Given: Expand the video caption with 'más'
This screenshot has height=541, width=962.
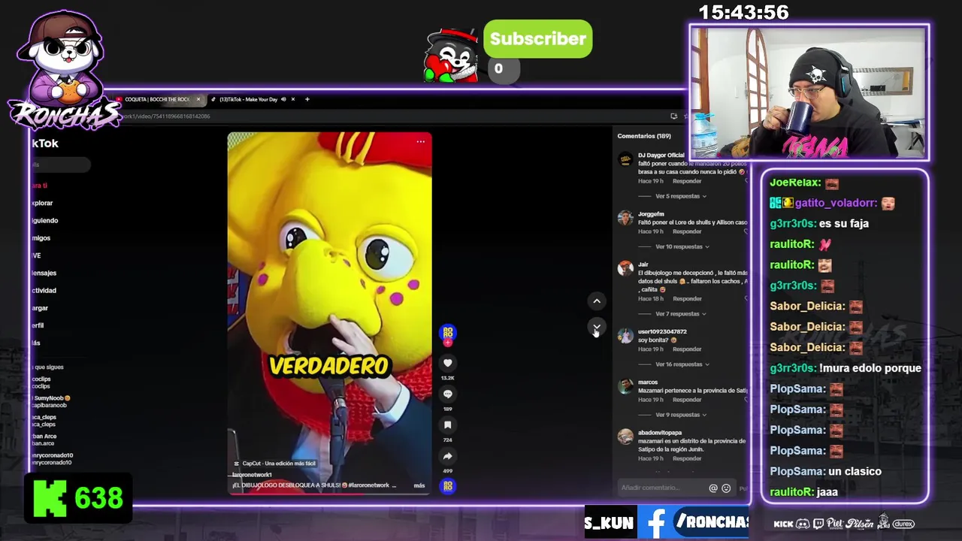Looking at the screenshot, I should click(419, 485).
